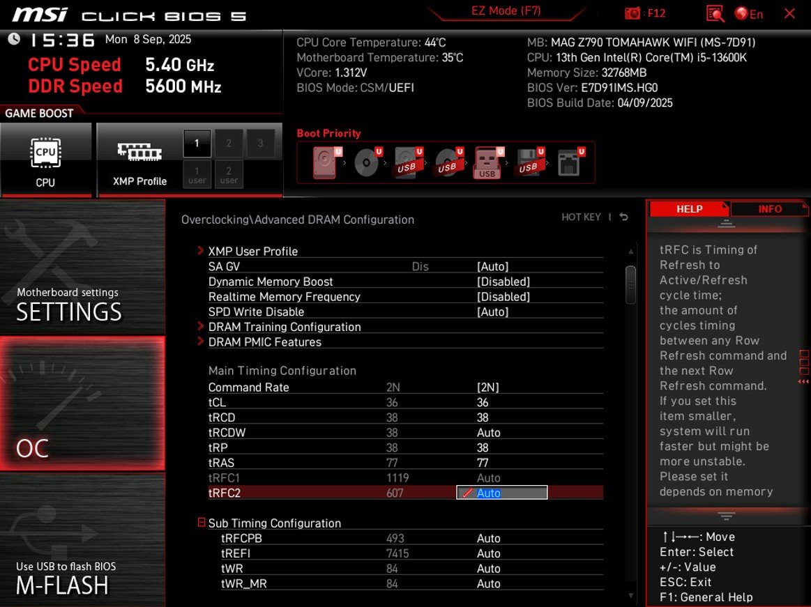Close the BIOS with the red X
This screenshot has height=607, width=811.
(789, 13)
